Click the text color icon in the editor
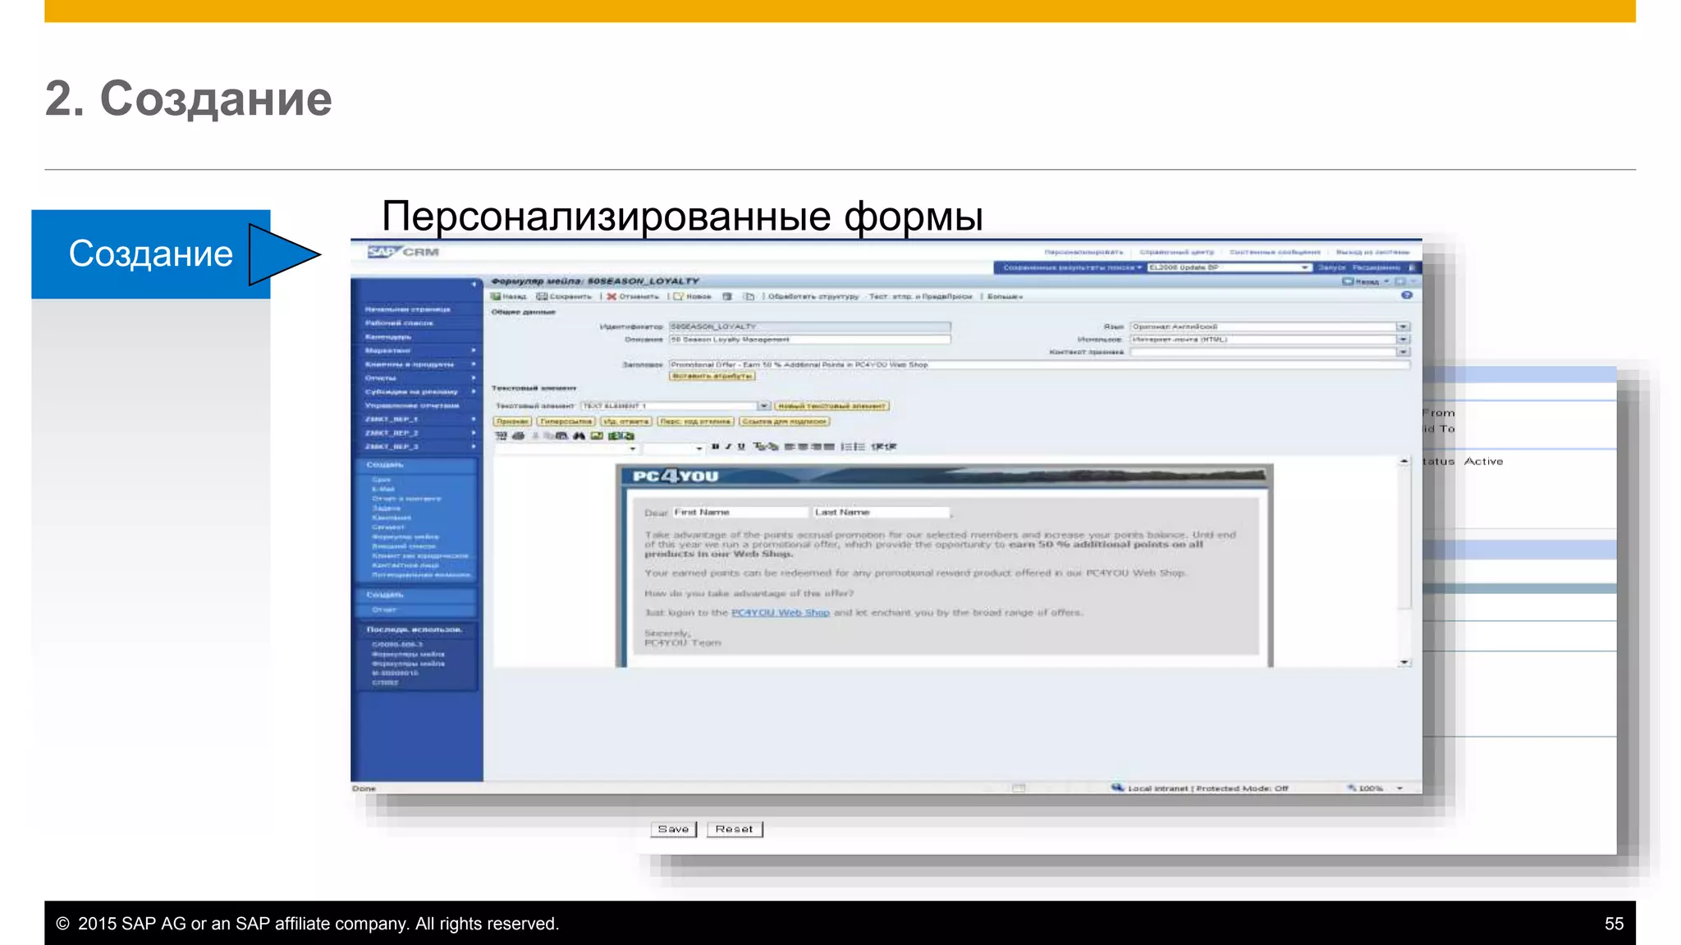 pos(759,446)
